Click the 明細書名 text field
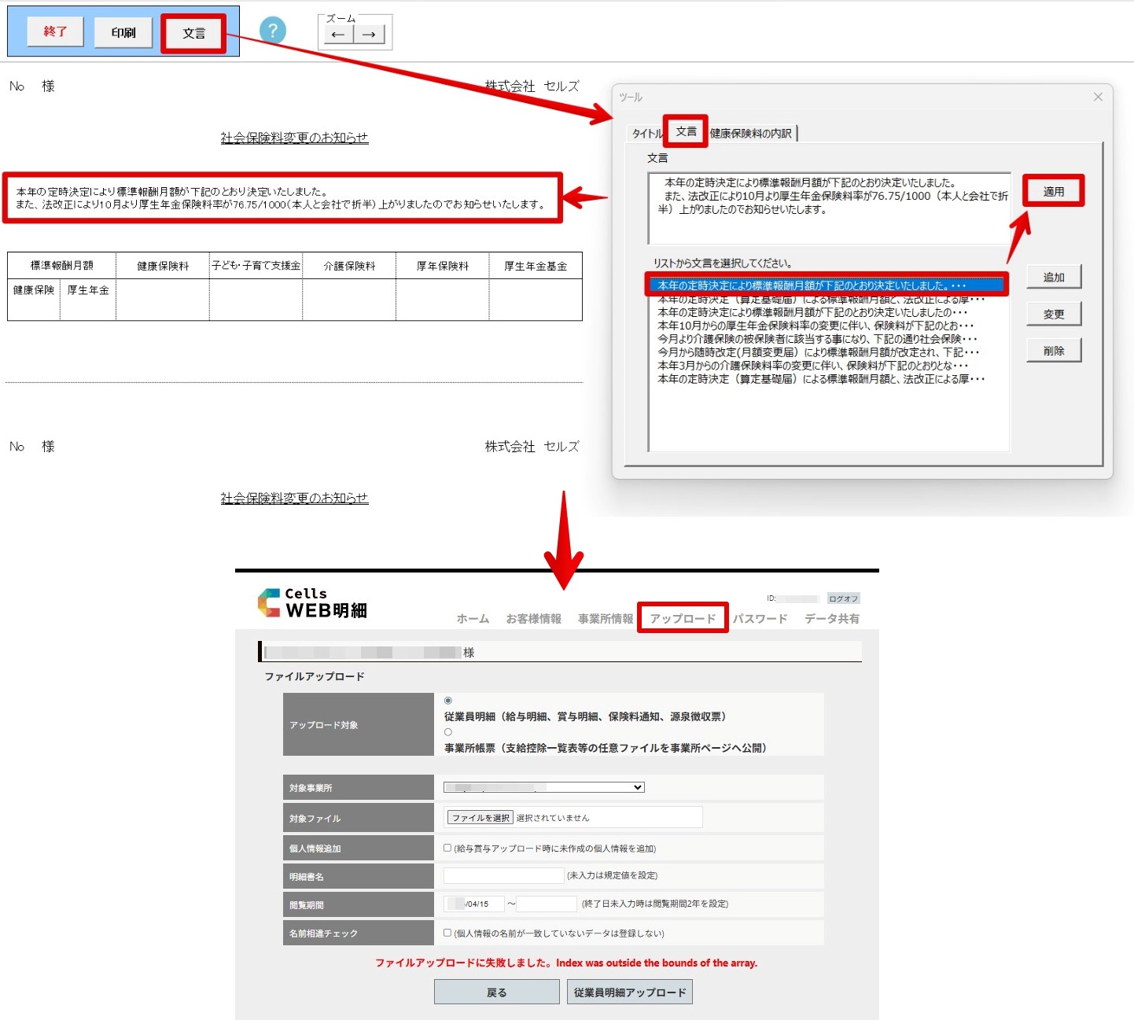Screen dimensions: 1134x1020 503,875
